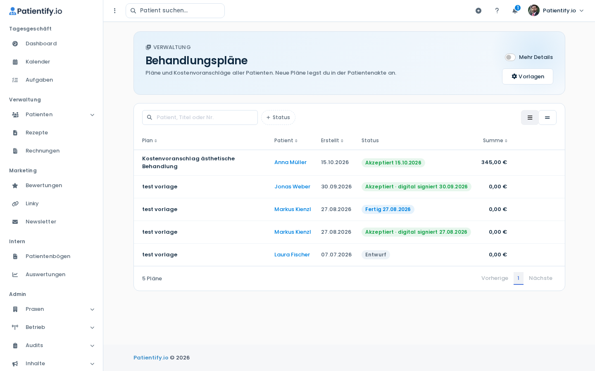Click the Rechnungen invoice icon
This screenshot has height=371, width=595.
15,151
